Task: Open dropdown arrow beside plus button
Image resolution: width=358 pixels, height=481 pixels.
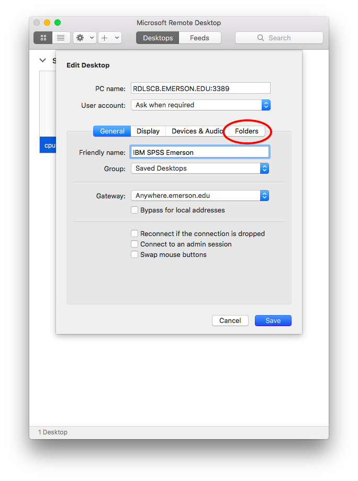Action: 117,38
